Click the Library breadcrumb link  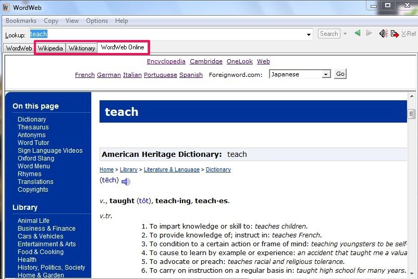[x=129, y=169]
